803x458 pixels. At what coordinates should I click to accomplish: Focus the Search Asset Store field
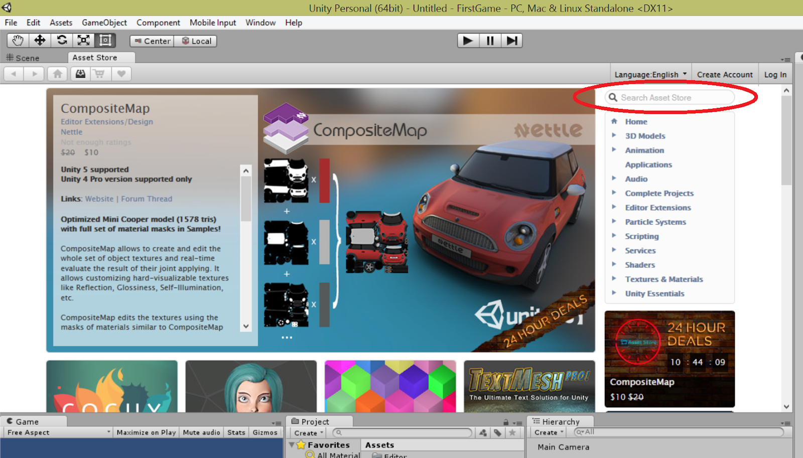(x=670, y=97)
